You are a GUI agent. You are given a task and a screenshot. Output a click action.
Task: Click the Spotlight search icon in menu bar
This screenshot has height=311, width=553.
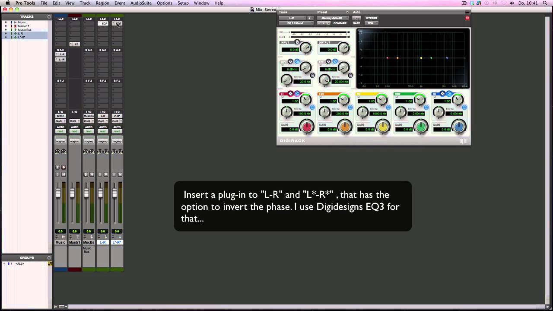tap(545, 3)
